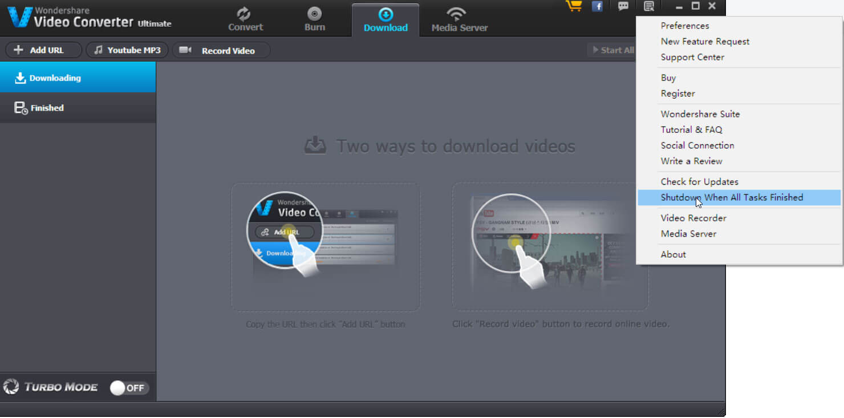
Task: Open the Media Server tab
Action: pos(459,19)
